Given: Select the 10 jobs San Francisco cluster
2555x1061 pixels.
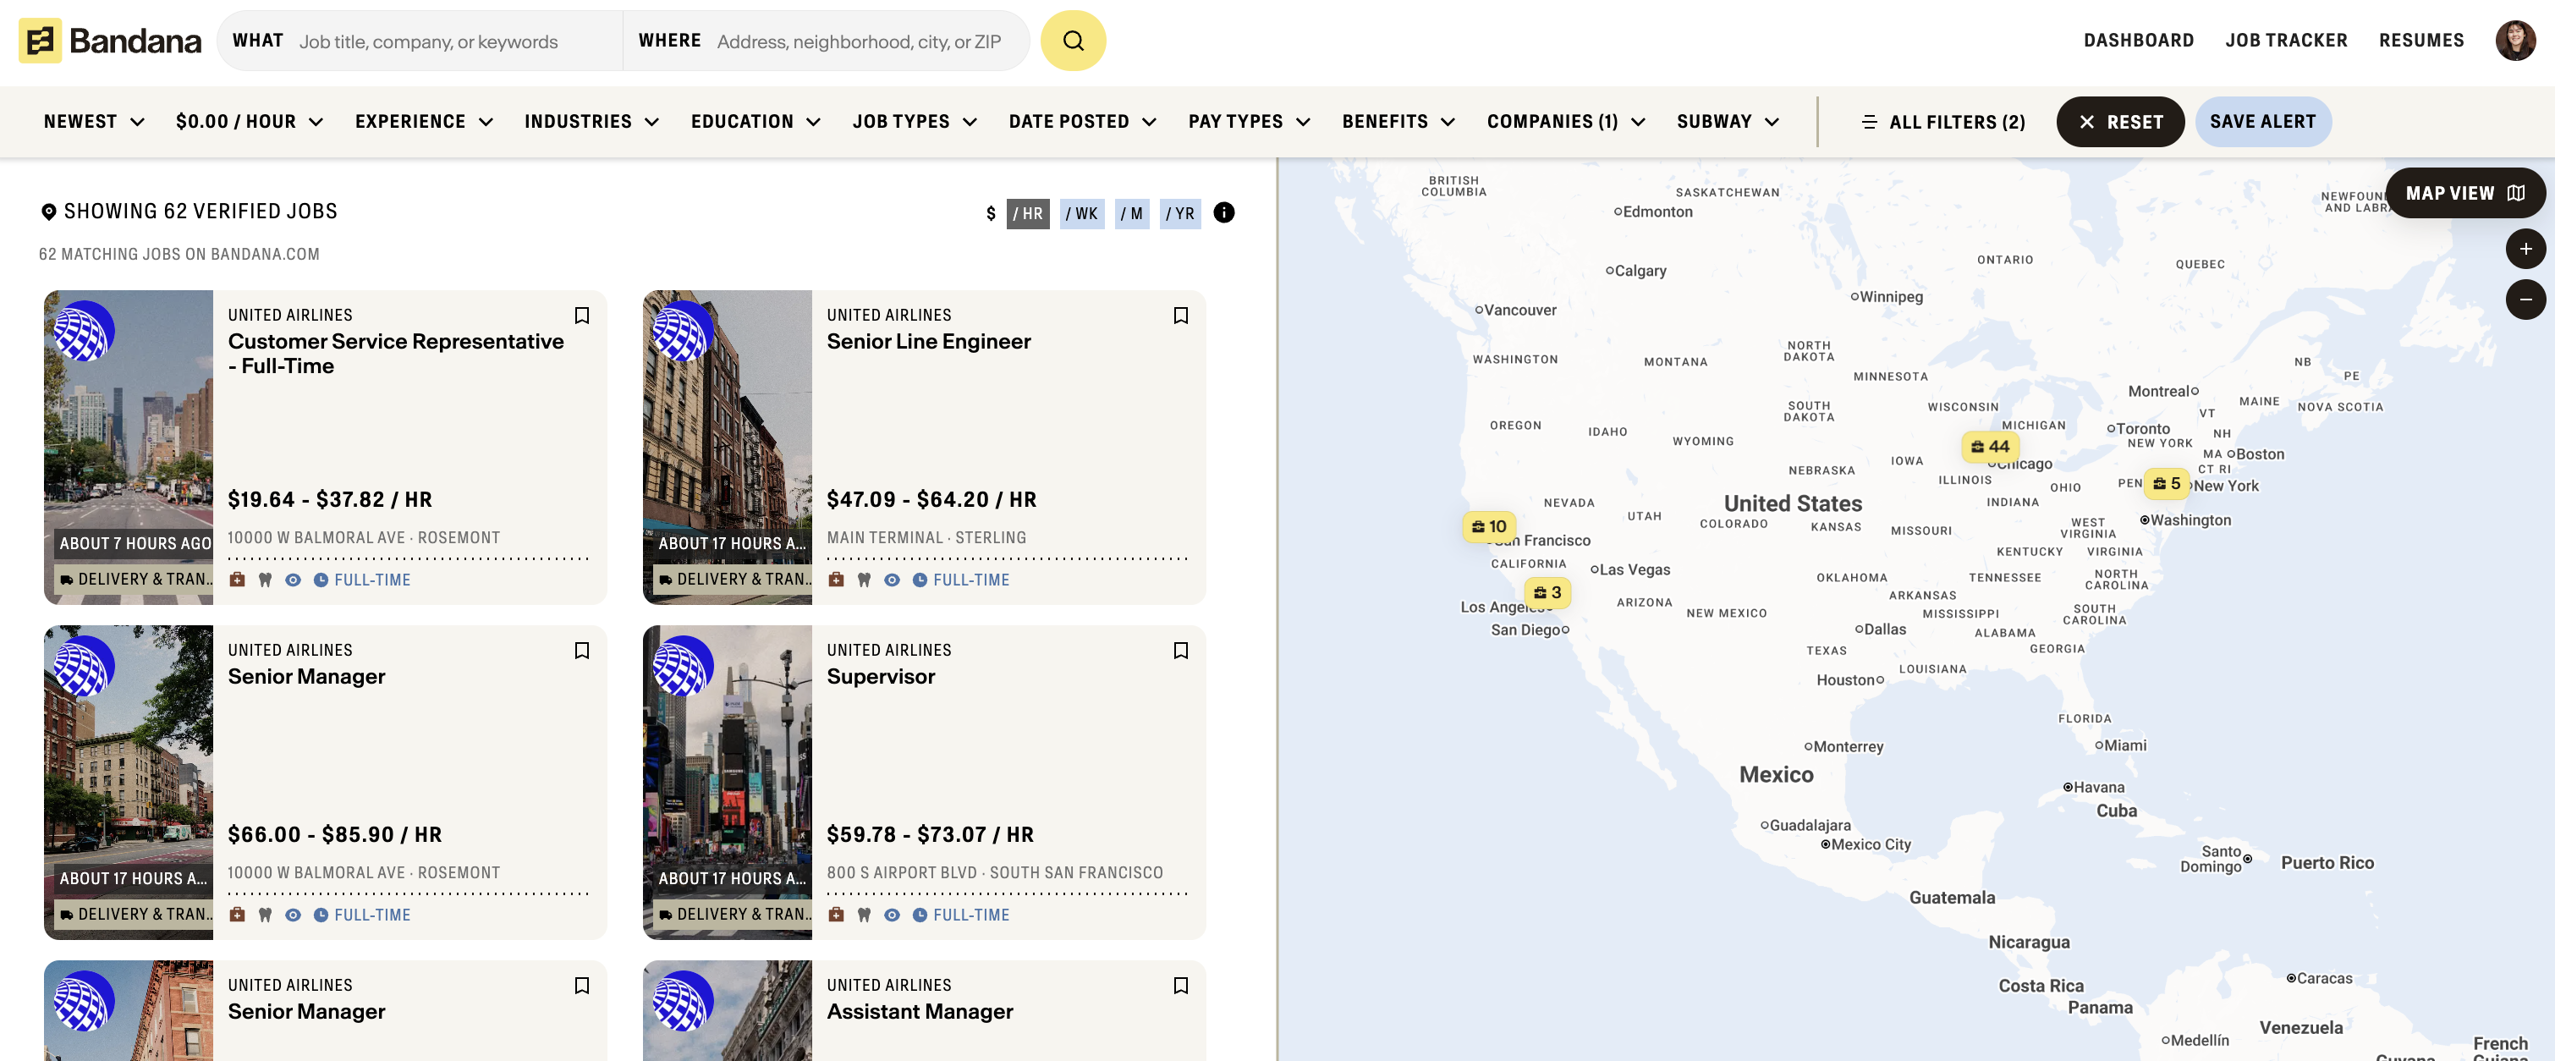Looking at the screenshot, I should 1488,526.
